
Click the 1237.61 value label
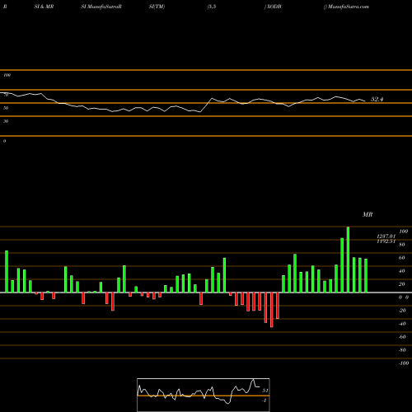(x=386, y=236)
